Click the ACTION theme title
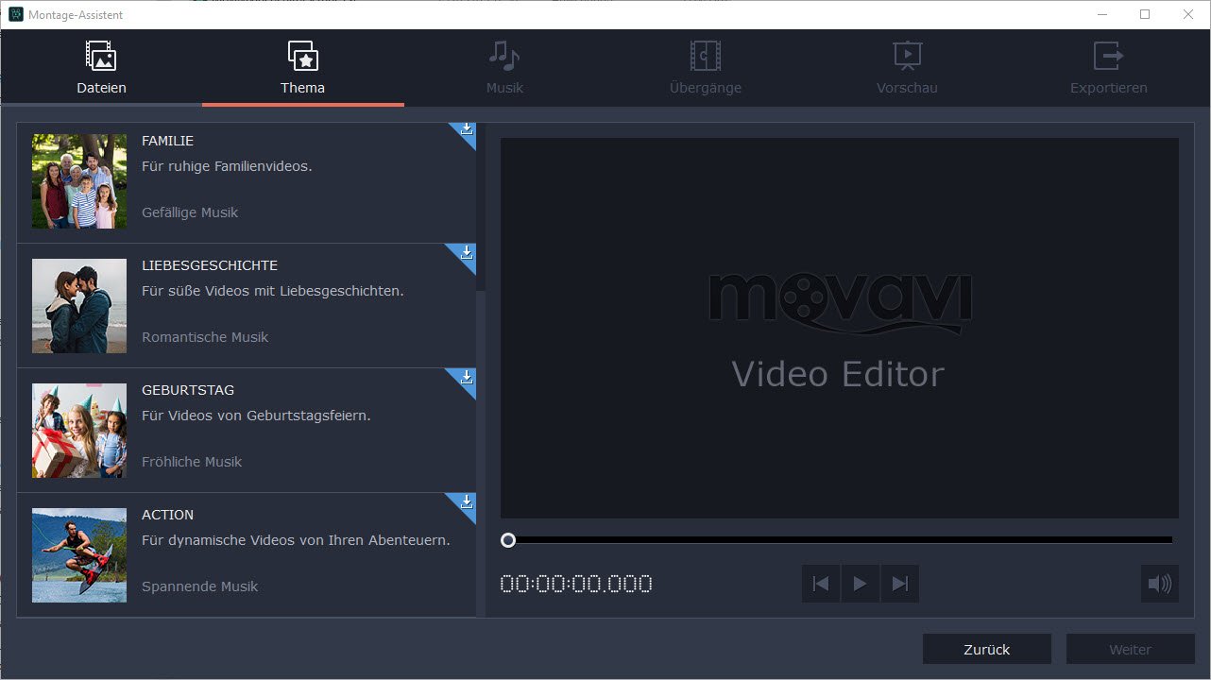Image resolution: width=1211 pixels, height=680 pixels. [167, 515]
